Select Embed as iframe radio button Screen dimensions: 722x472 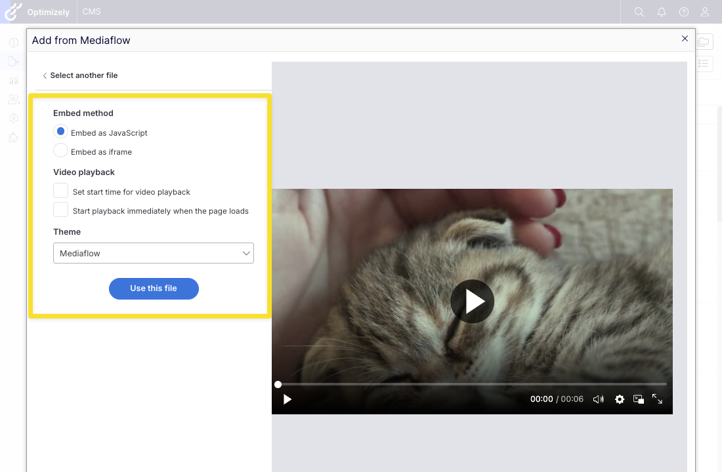tap(60, 150)
